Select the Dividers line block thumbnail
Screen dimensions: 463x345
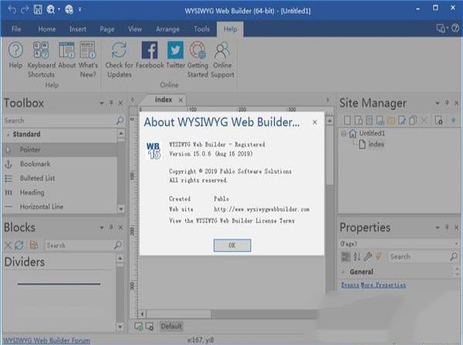59,284
